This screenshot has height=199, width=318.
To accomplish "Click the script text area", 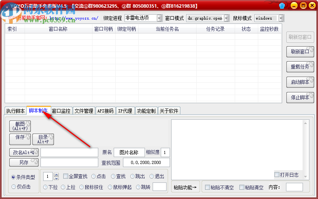I will coord(237,150).
